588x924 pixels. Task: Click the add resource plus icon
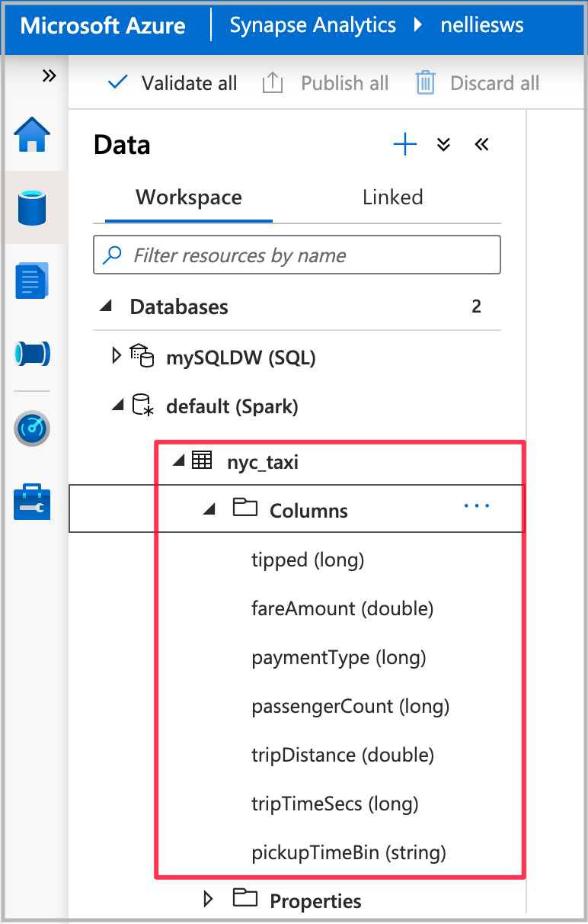[404, 144]
